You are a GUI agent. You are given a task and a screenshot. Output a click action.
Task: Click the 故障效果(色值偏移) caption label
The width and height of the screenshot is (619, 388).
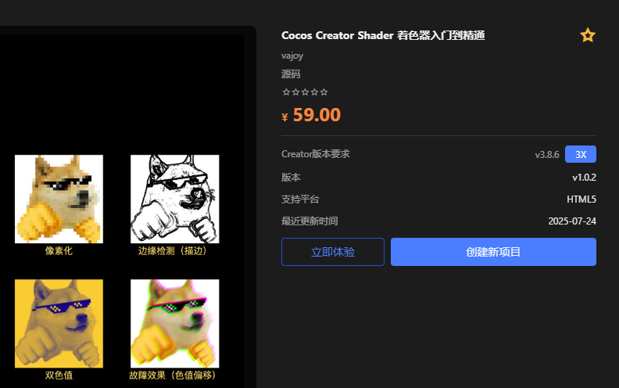tap(173, 375)
